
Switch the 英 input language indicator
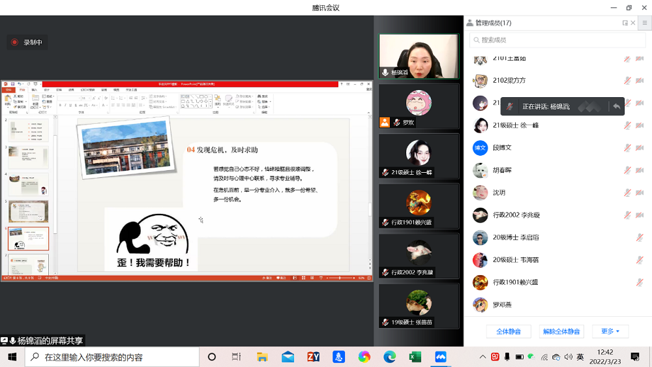coord(580,357)
